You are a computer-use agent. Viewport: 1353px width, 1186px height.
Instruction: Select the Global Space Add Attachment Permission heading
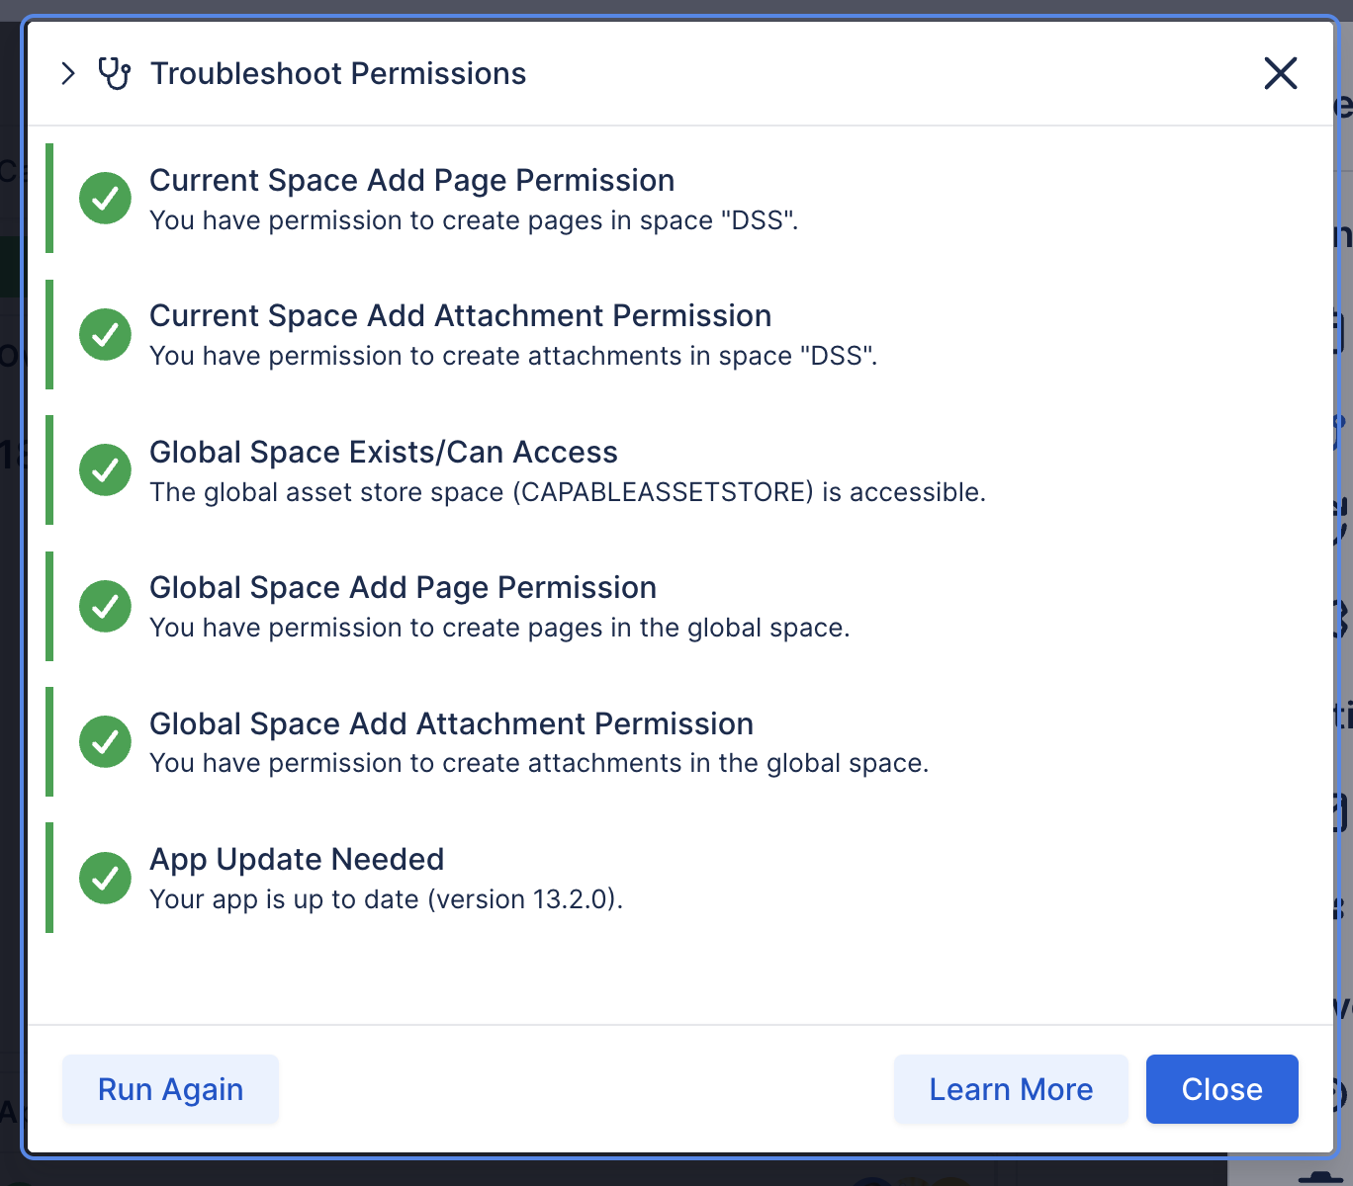(451, 724)
